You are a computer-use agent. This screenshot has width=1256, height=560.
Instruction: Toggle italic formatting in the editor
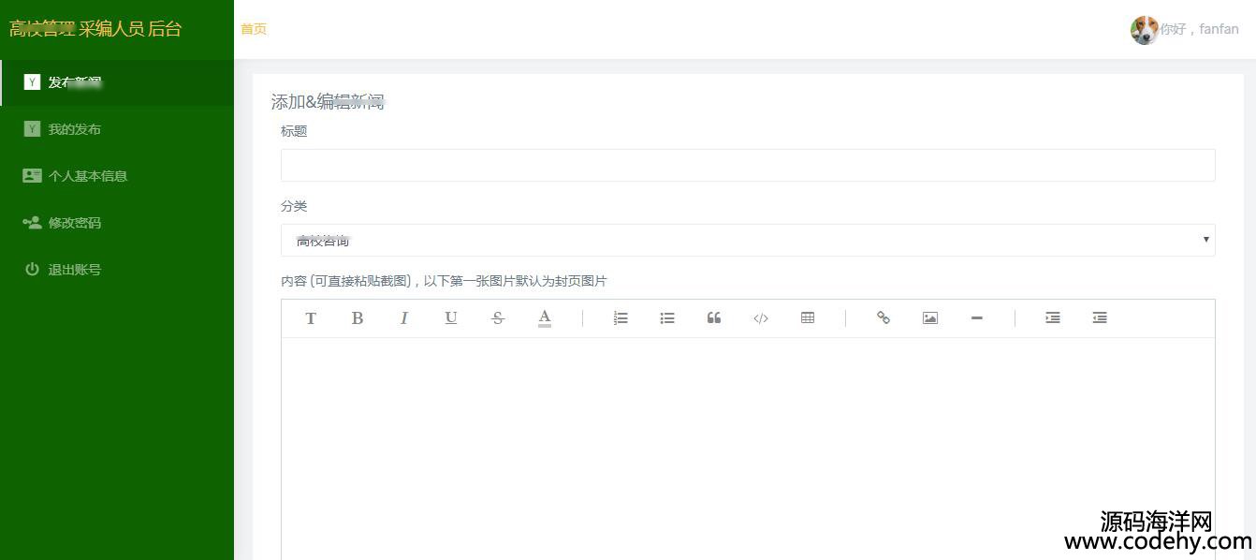coord(404,318)
